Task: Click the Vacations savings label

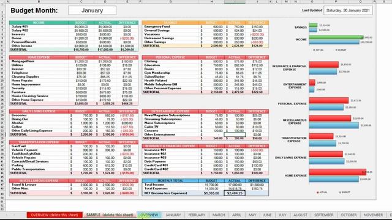Action: click(x=152, y=34)
